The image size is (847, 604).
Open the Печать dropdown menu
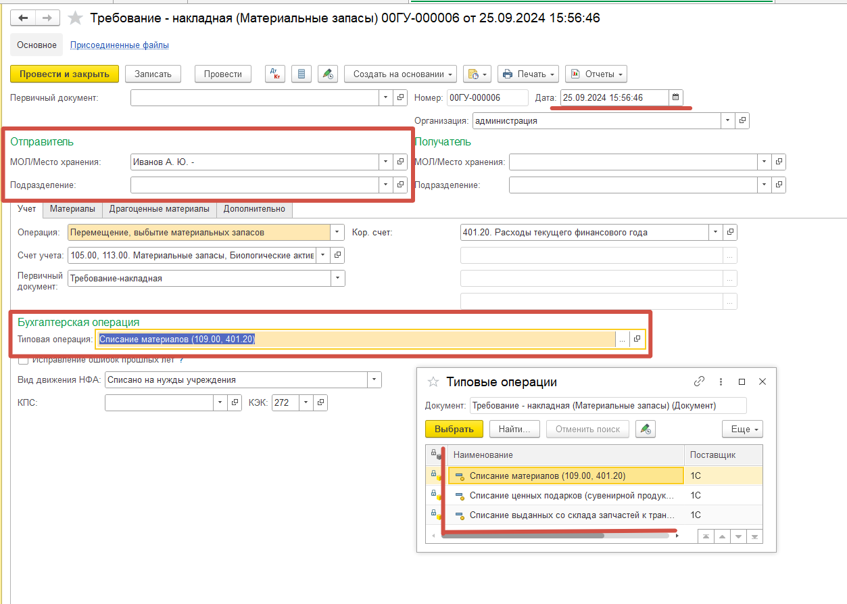(529, 74)
